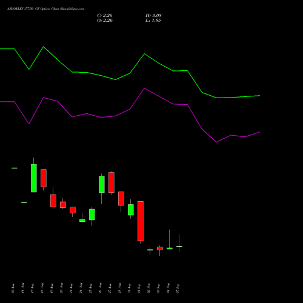Viewport: 303px width, 303px height.
Task: Select the small red candle for 03 Sep
Action: (x=160, y=248)
